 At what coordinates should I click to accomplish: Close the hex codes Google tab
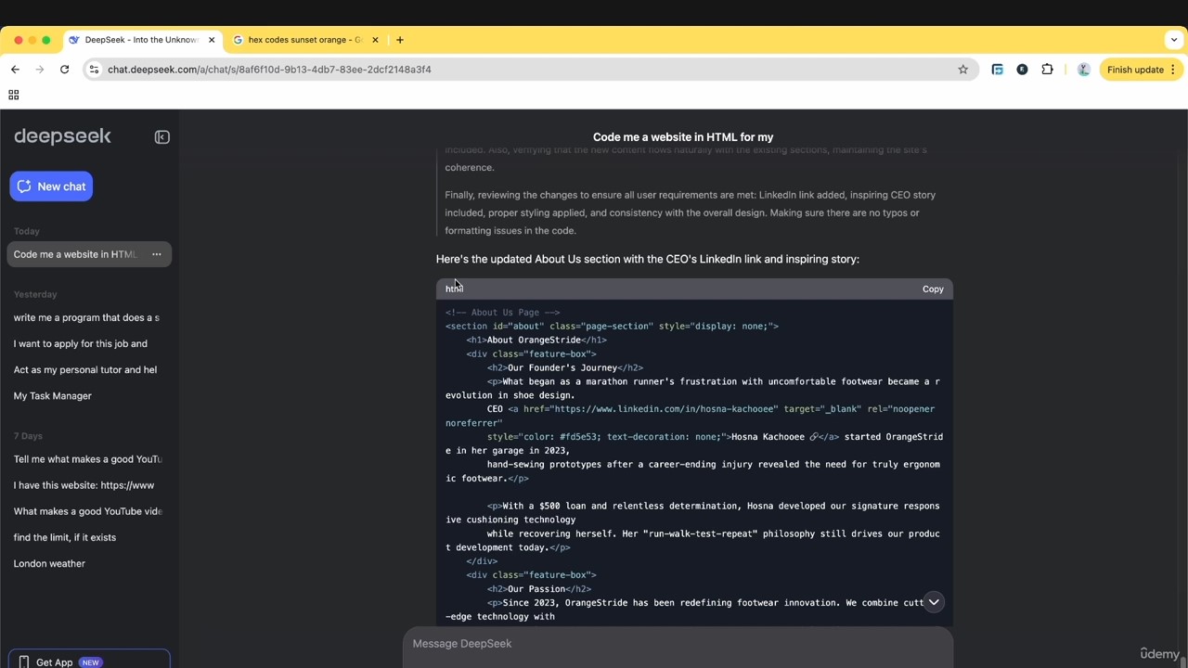point(375,40)
